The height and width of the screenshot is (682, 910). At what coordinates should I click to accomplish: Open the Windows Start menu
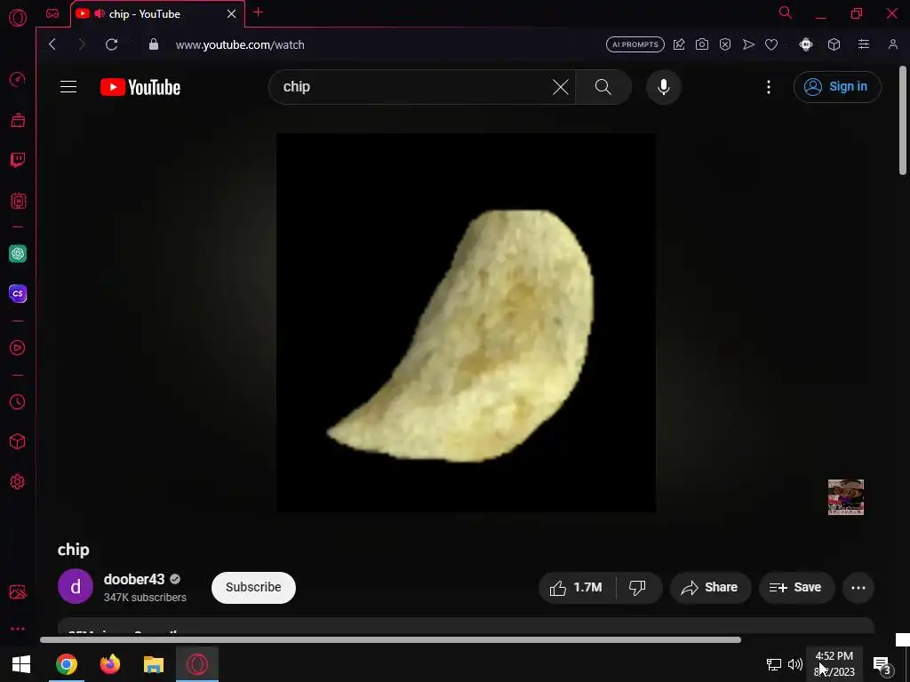click(x=21, y=664)
